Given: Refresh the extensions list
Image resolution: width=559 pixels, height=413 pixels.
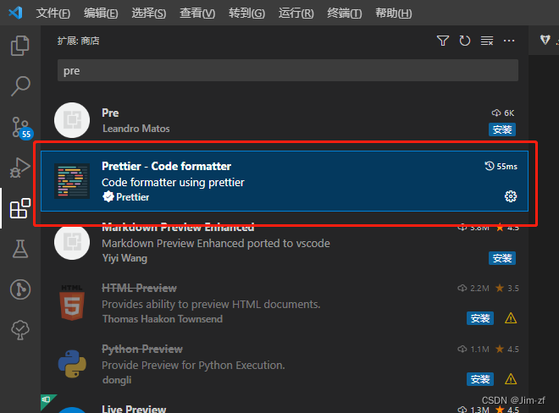Looking at the screenshot, I should (x=464, y=41).
